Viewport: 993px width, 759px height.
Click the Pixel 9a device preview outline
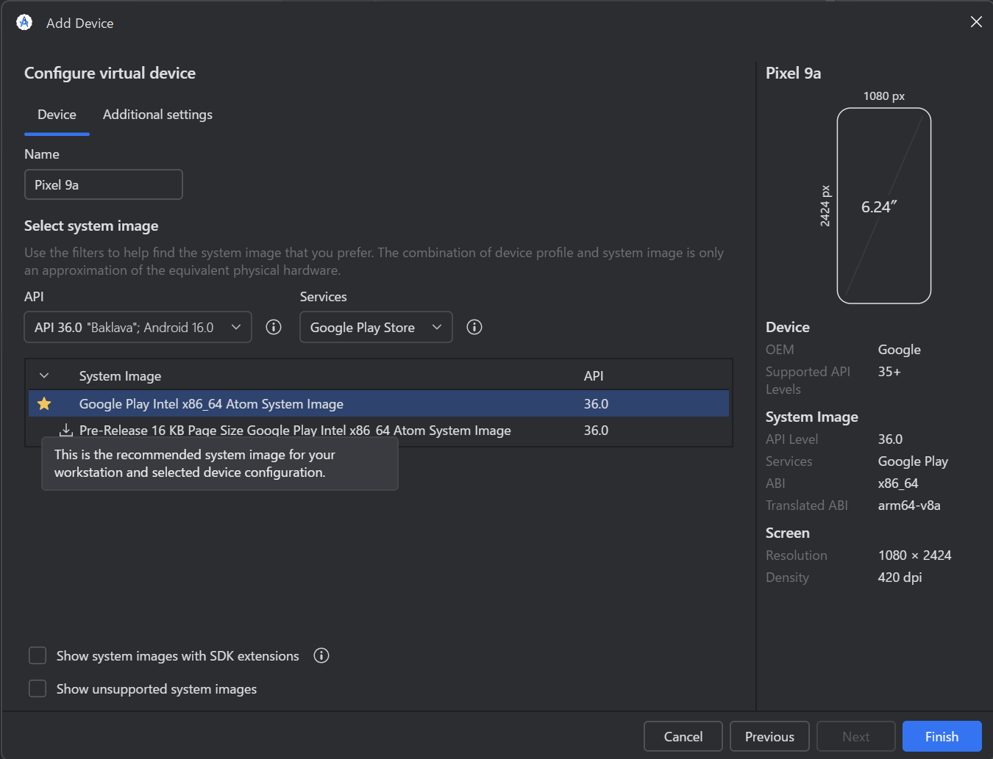tap(884, 206)
